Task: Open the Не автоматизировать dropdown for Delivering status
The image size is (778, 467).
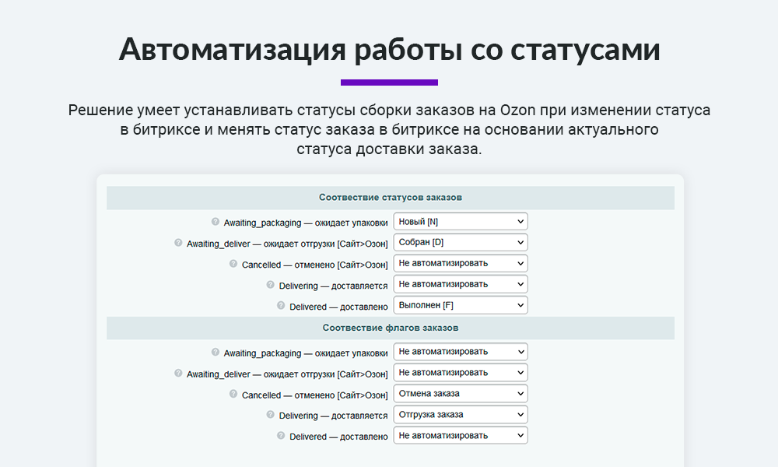Action: pyautogui.click(x=460, y=283)
